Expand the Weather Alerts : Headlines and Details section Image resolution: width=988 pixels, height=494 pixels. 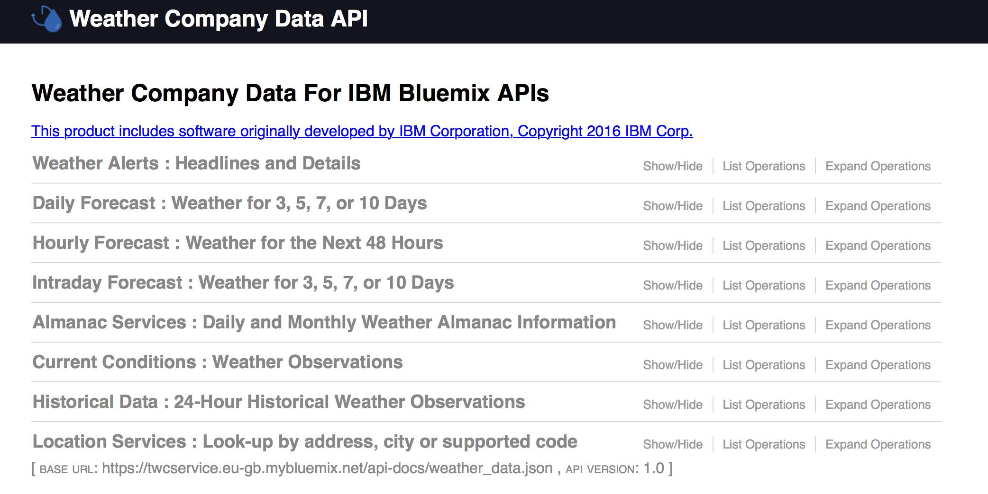tap(196, 163)
